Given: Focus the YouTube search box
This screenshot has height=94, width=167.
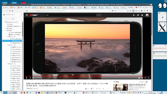Looking at the screenshot, I should [70, 15].
